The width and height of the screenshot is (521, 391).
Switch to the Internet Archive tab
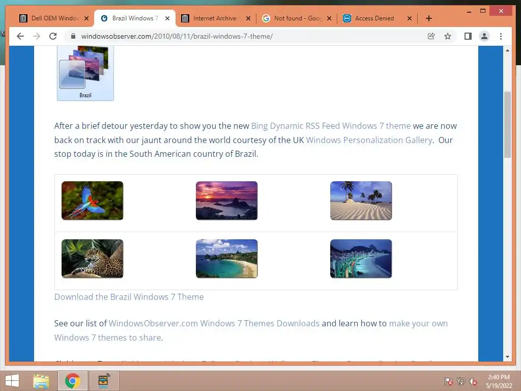point(215,18)
